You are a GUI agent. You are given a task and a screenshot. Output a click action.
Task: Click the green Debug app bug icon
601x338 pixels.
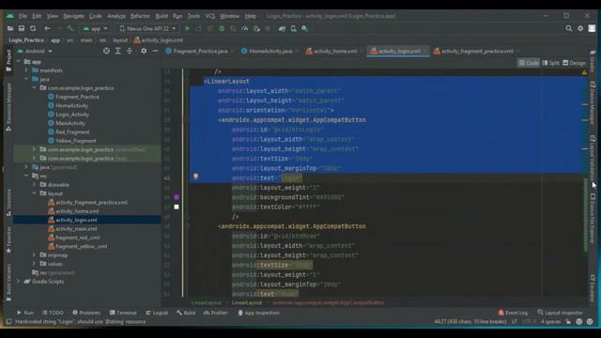coord(222,28)
